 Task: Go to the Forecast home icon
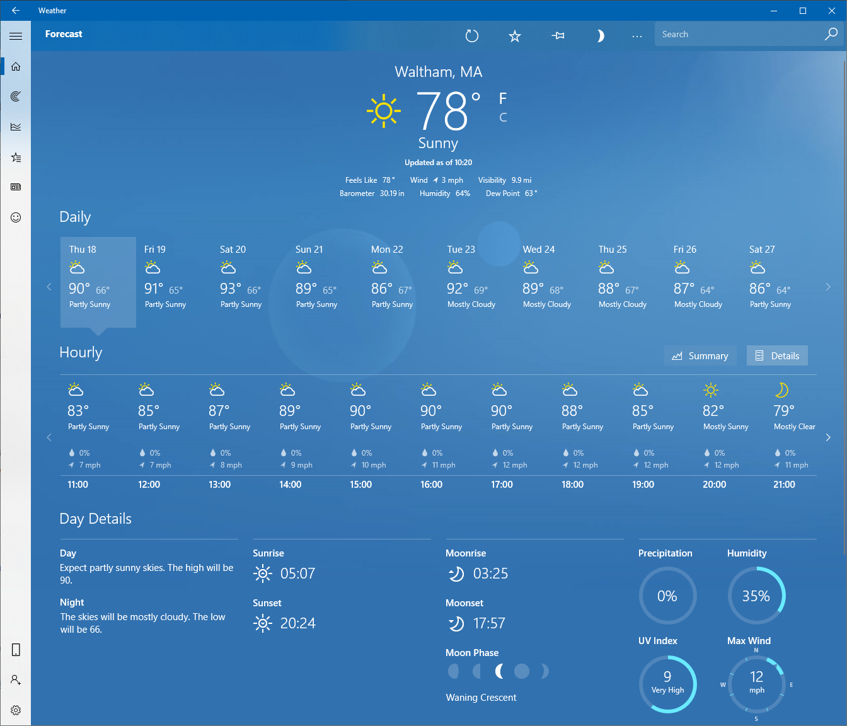pos(16,66)
